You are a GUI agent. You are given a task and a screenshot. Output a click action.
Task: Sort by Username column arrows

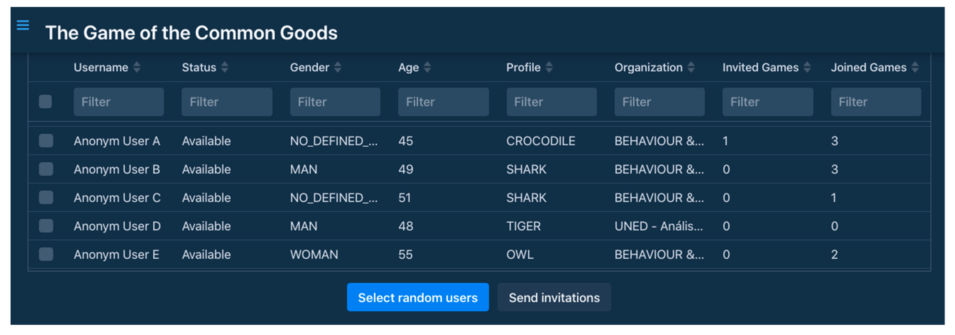tap(137, 67)
